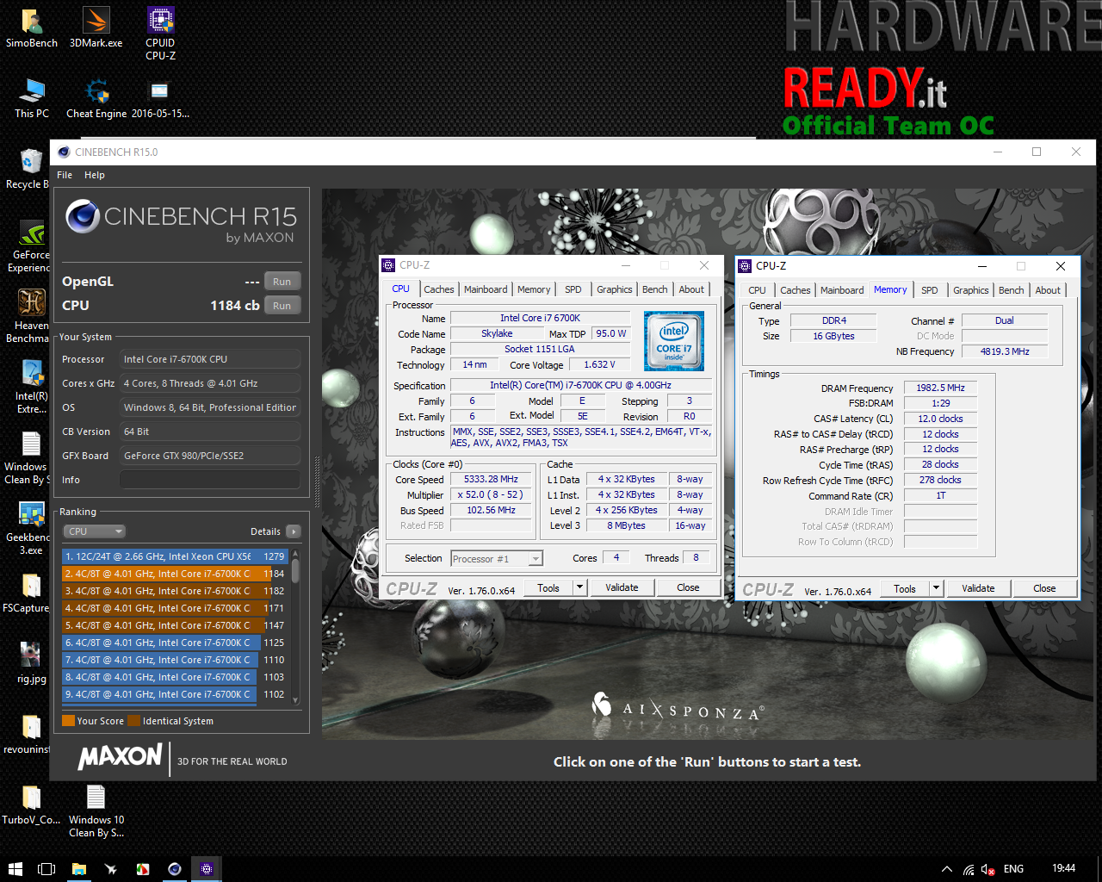Open Cinebench Help menu

[x=95, y=175]
